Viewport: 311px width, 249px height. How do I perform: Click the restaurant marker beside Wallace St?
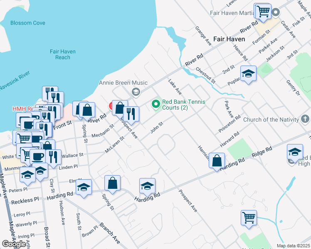(53, 158)
